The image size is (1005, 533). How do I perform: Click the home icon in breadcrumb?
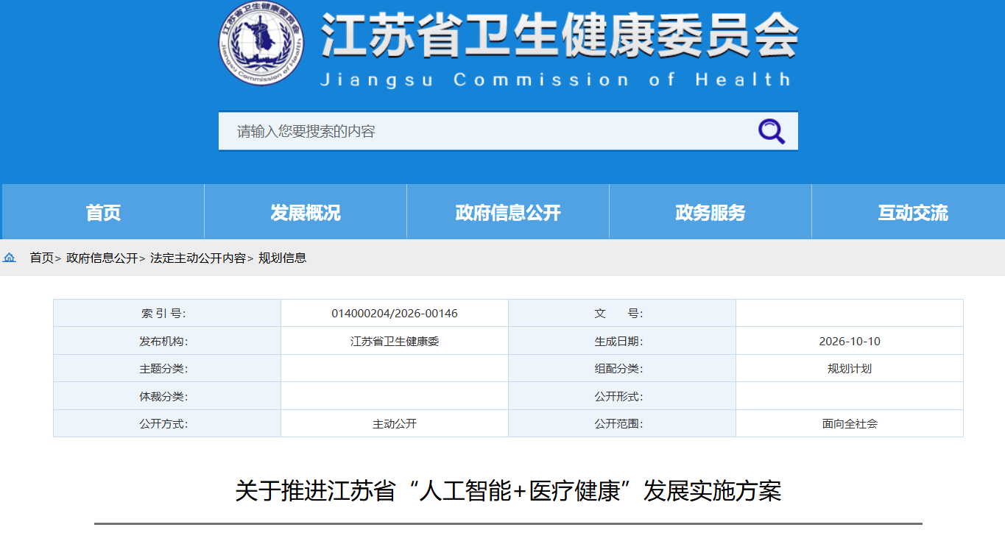pos(10,258)
